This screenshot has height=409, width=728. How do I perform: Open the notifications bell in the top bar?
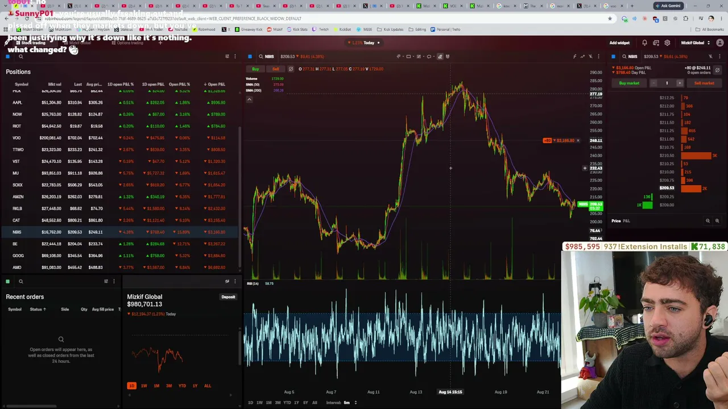(644, 43)
